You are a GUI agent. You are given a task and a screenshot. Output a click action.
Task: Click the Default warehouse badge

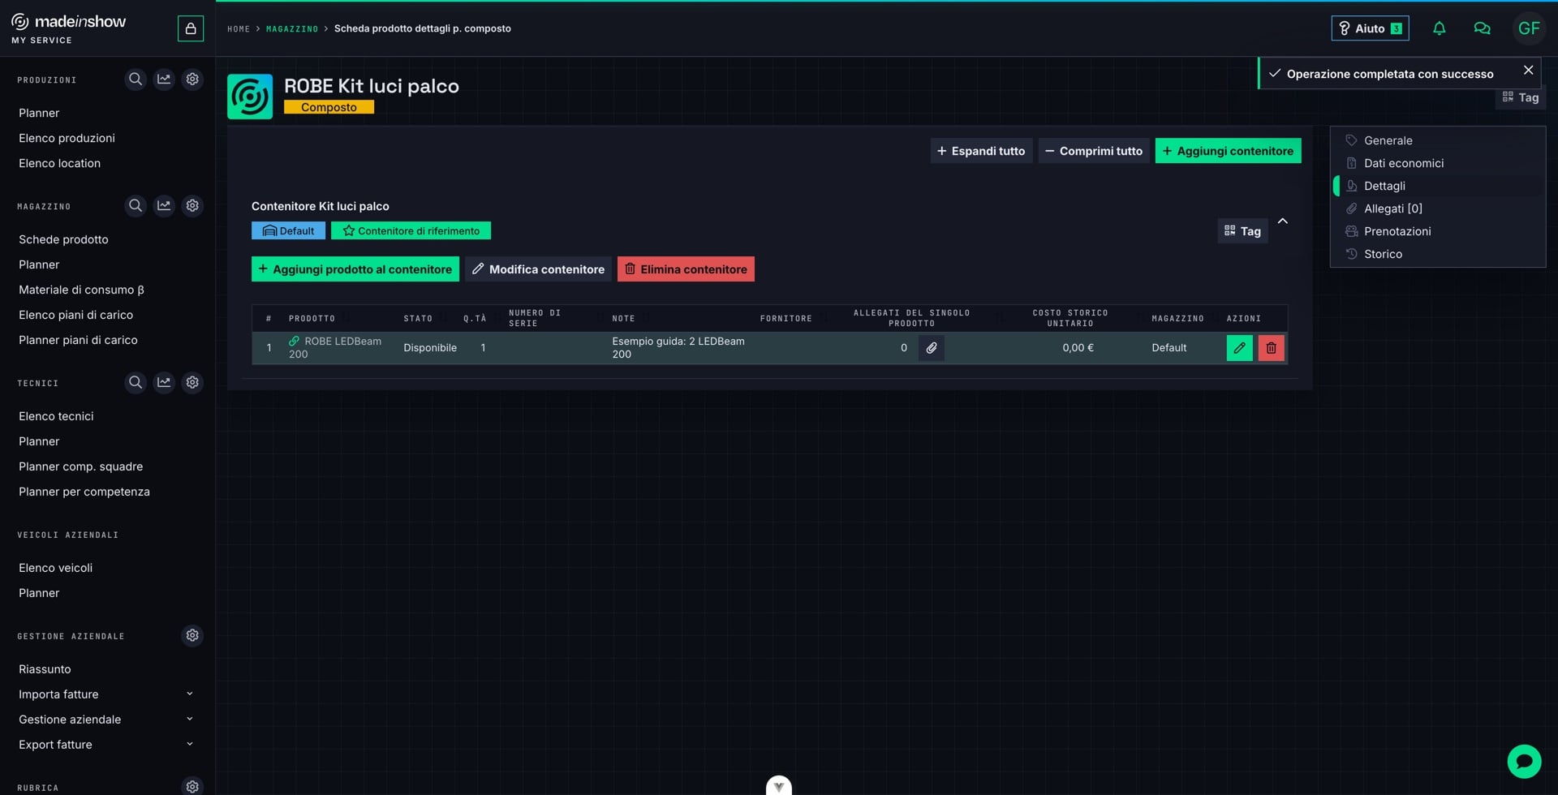(x=288, y=231)
